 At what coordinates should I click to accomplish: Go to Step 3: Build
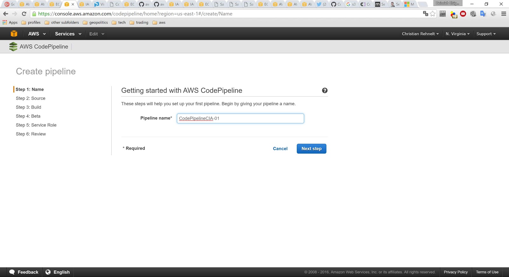coord(29,107)
